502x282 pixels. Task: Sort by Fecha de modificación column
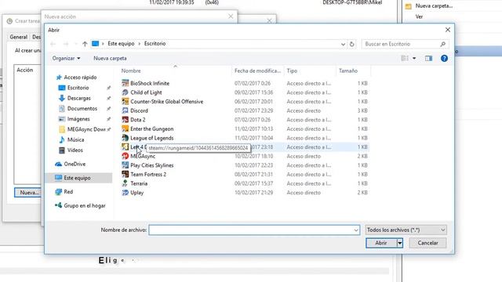coord(257,70)
